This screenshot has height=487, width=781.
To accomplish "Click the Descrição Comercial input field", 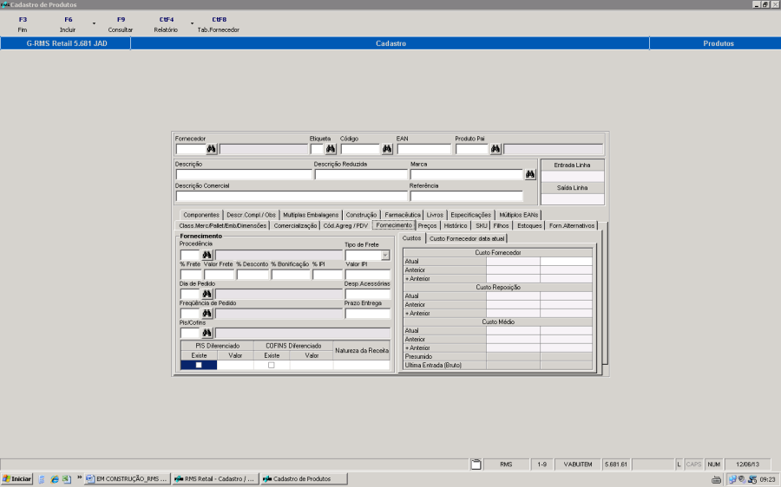I will coord(292,196).
